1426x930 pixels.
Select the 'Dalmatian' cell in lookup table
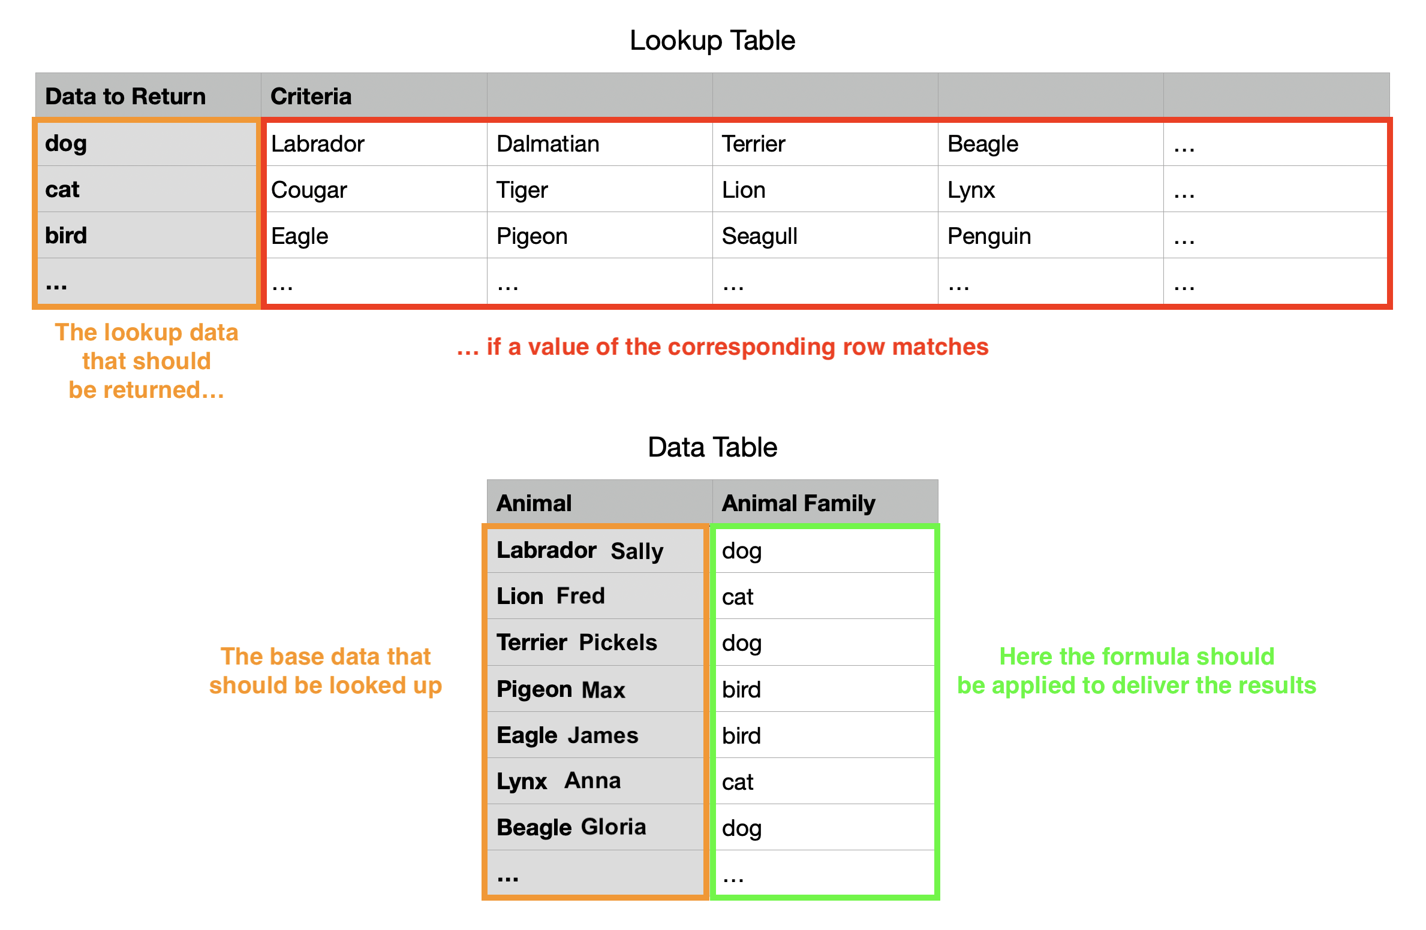[x=600, y=143]
